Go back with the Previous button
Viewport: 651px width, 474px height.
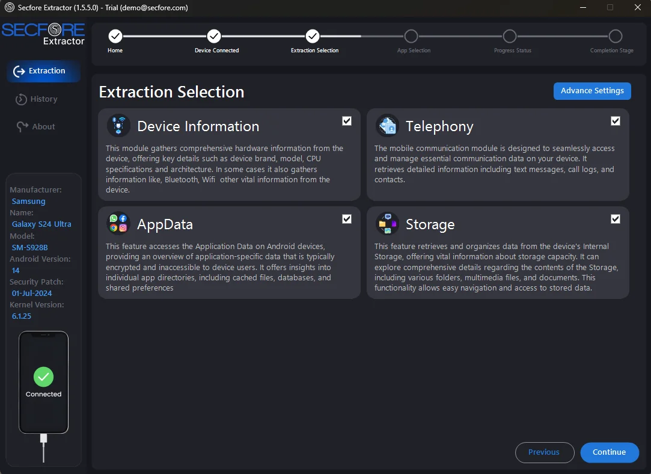[543, 452]
